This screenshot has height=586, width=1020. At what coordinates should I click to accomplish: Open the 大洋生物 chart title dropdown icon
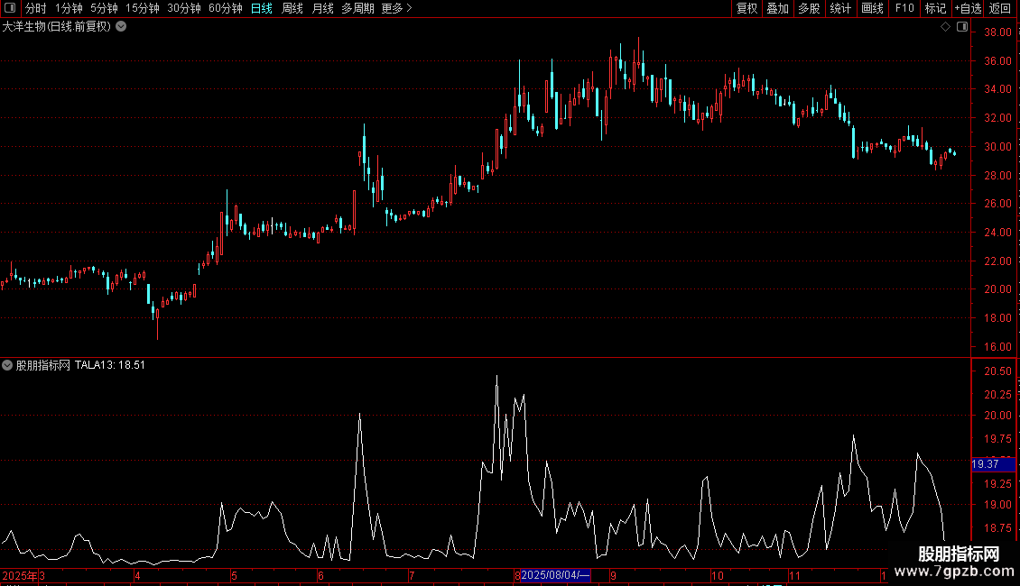coord(121,27)
